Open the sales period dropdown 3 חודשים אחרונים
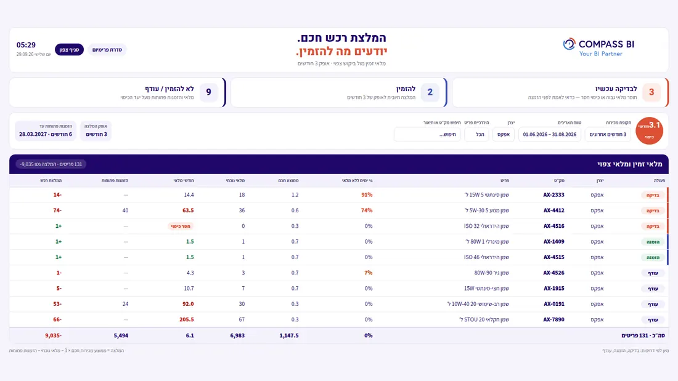 click(x=608, y=134)
